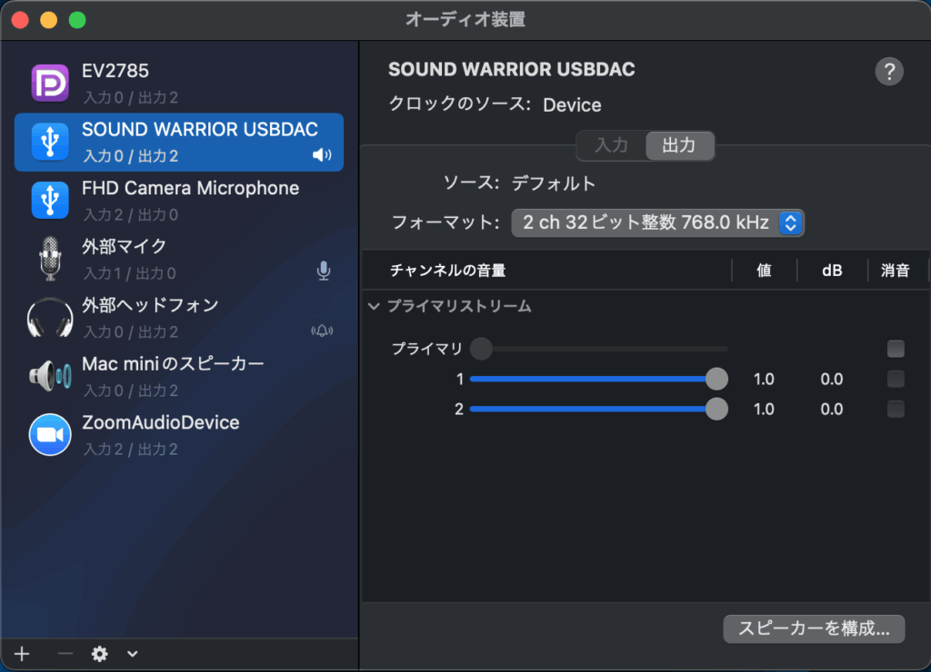
Task: Open the gear settings action menu
Action: point(100,654)
